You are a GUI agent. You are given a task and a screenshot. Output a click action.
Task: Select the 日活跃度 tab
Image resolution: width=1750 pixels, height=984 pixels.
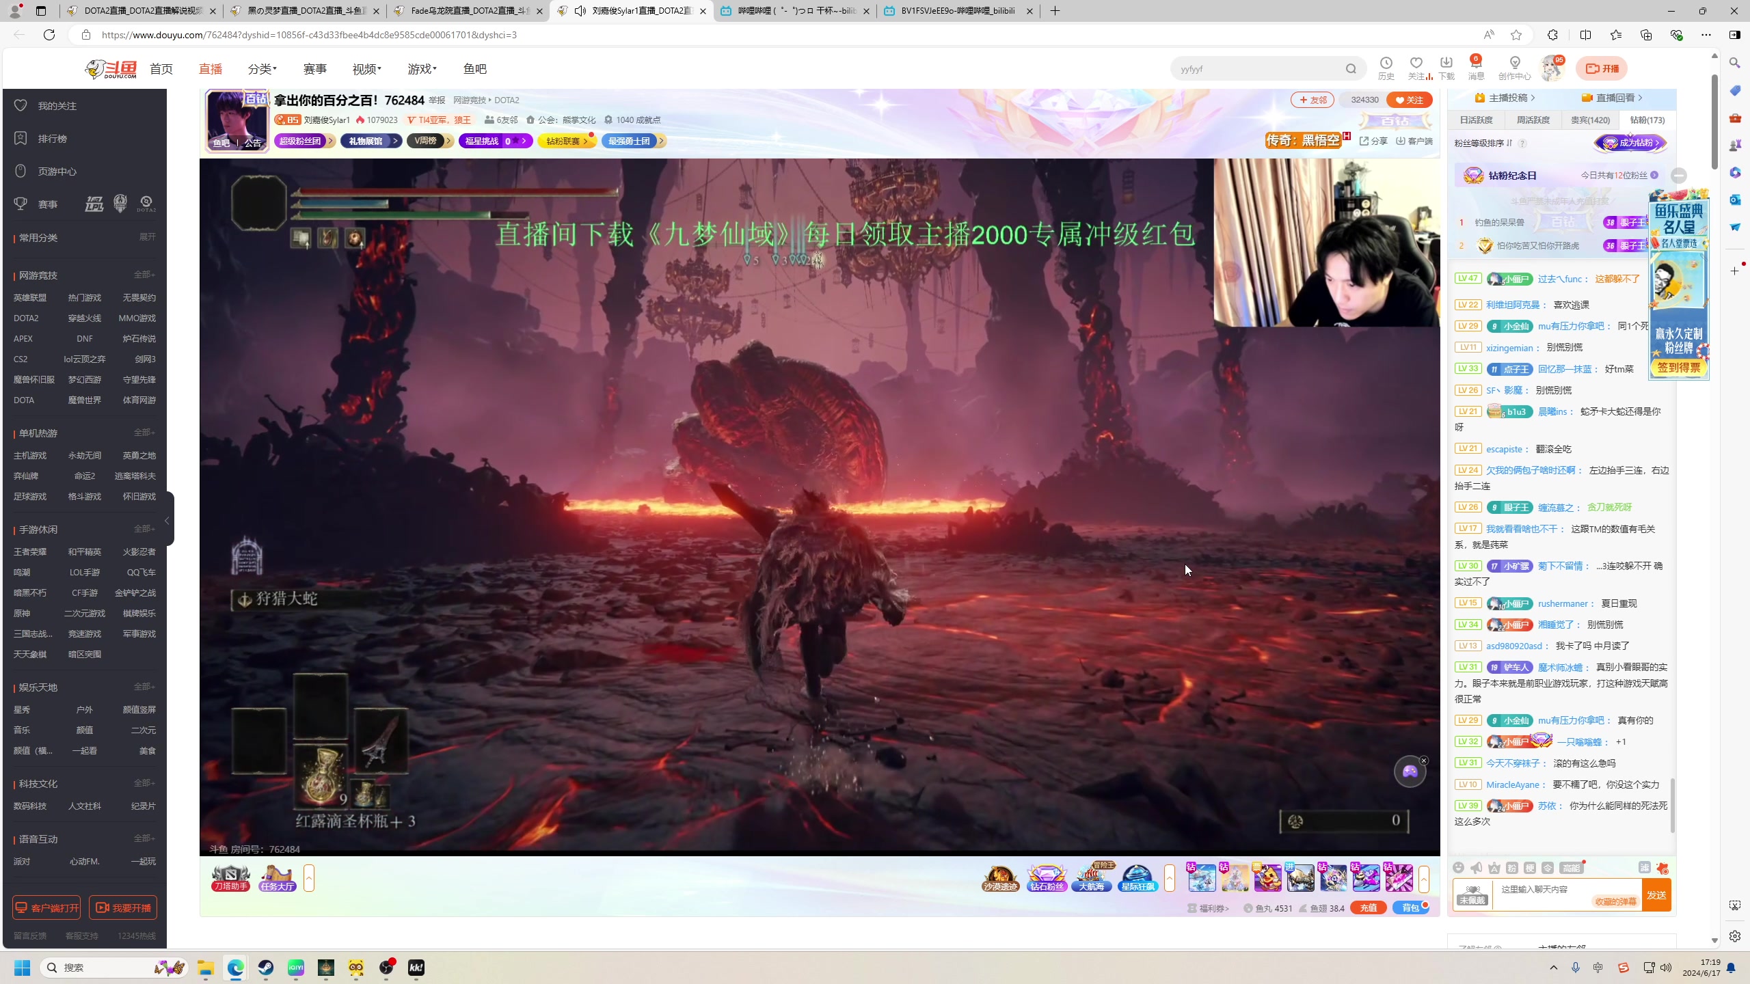pos(1476,120)
